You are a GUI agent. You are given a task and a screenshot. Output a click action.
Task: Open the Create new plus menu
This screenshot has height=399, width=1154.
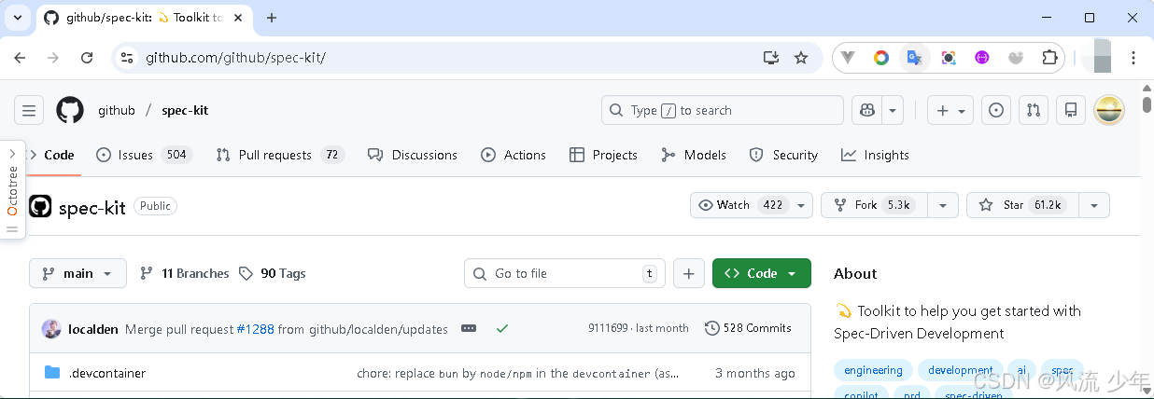pos(950,110)
